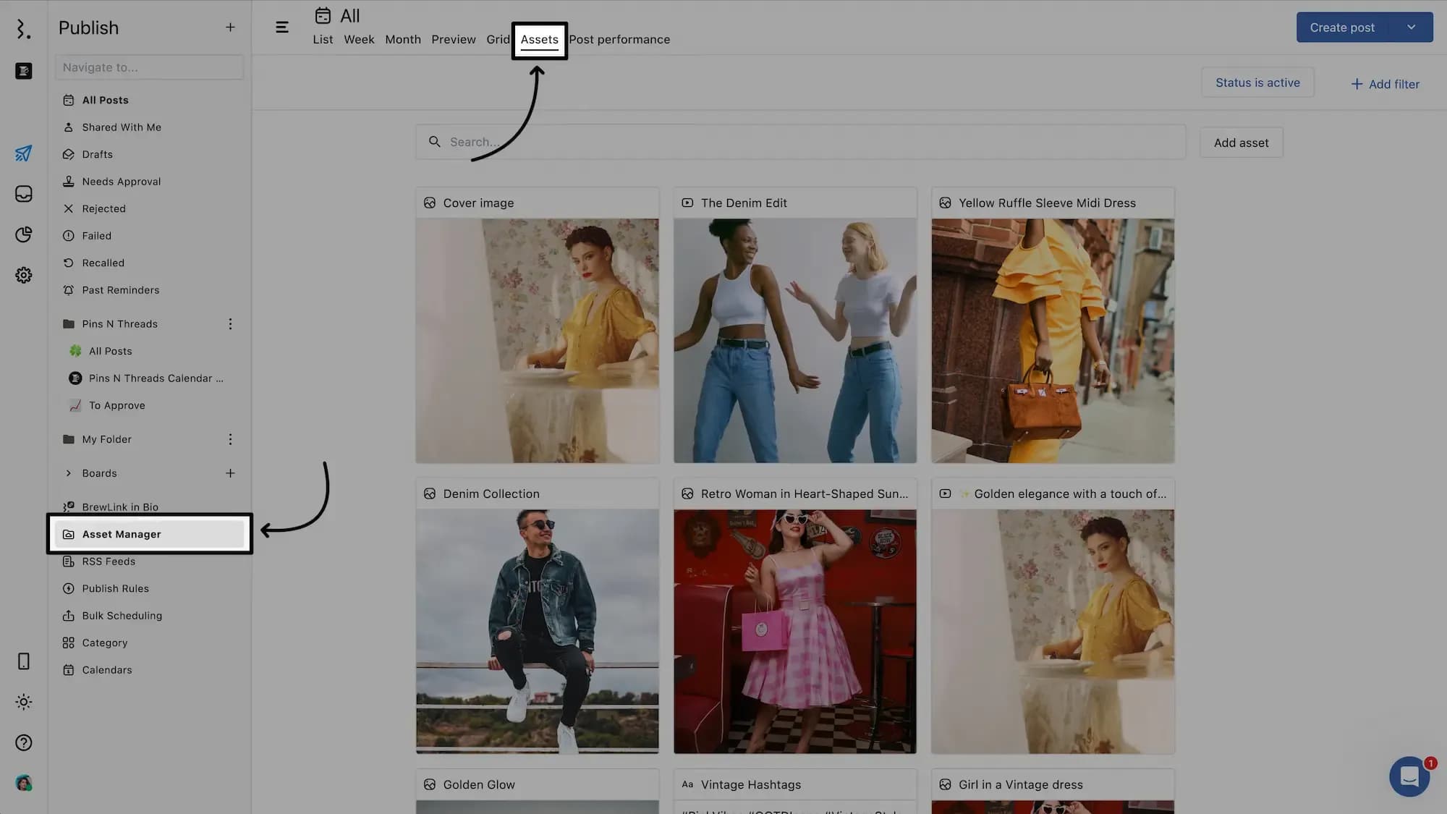Screen dimensions: 1447x814
Task: Click the Add filter link
Action: tap(1385, 84)
